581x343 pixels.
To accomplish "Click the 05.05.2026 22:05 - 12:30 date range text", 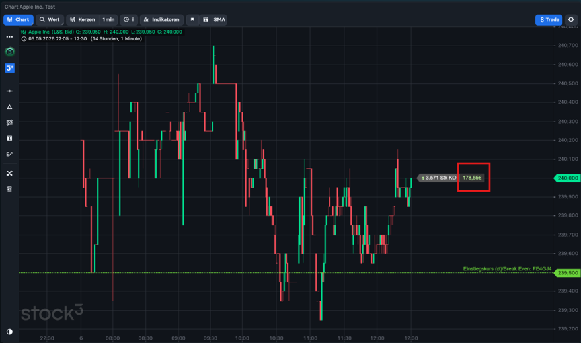I will tap(58, 38).
